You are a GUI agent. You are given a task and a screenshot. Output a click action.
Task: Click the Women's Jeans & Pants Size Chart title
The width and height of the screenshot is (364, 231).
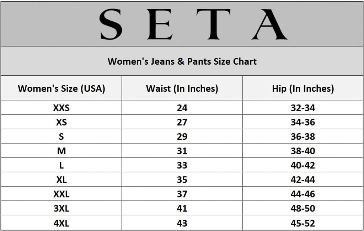(x=182, y=61)
